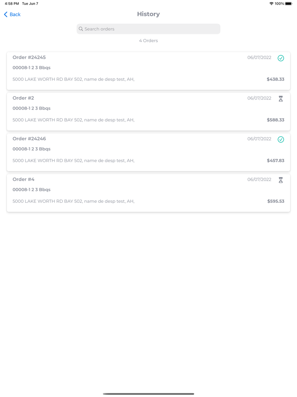The width and height of the screenshot is (297, 397).
Task: Click the hourglass pending icon on Order #2
Action: point(281,99)
